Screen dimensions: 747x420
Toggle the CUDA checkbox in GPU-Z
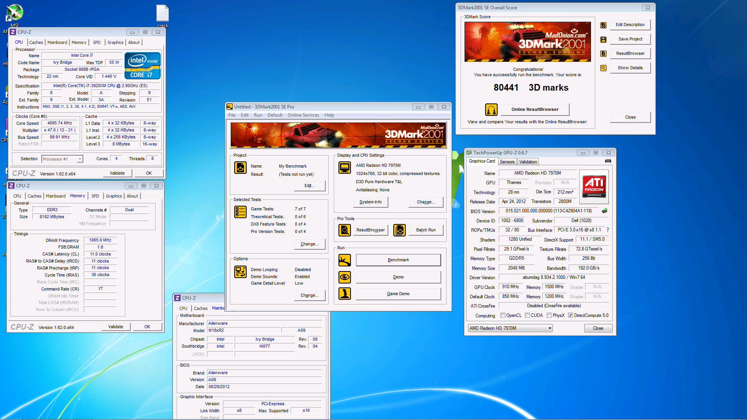(x=527, y=315)
